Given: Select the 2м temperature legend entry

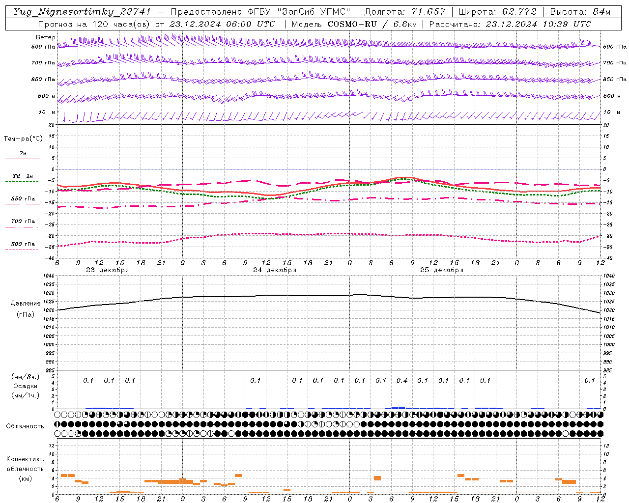Looking at the screenshot, I should click(23, 154).
